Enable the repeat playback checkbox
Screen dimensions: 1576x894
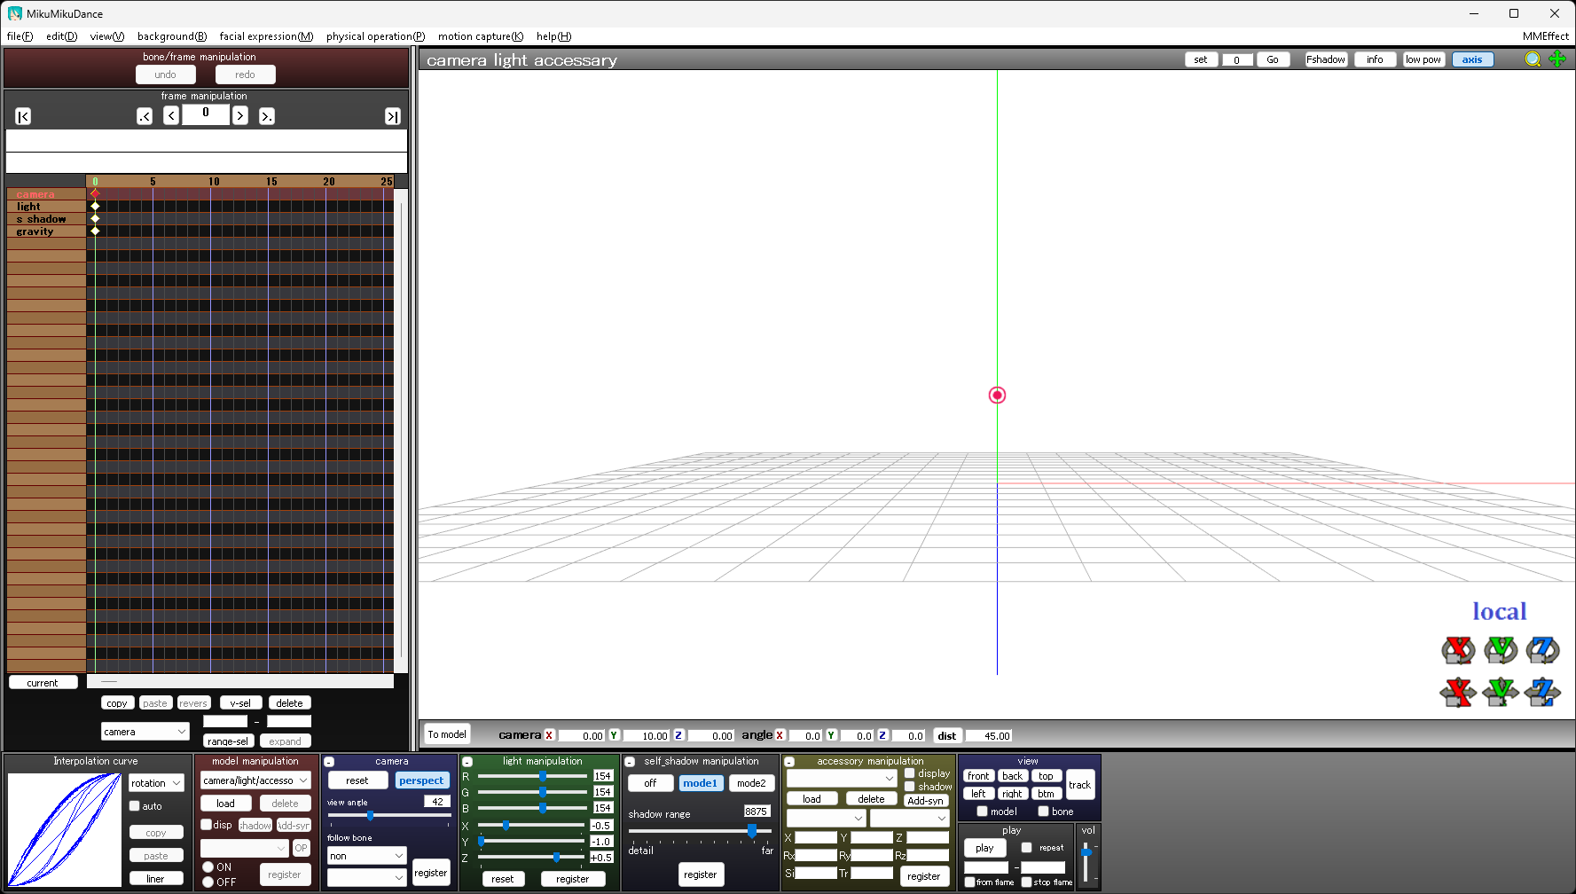coord(1026,848)
